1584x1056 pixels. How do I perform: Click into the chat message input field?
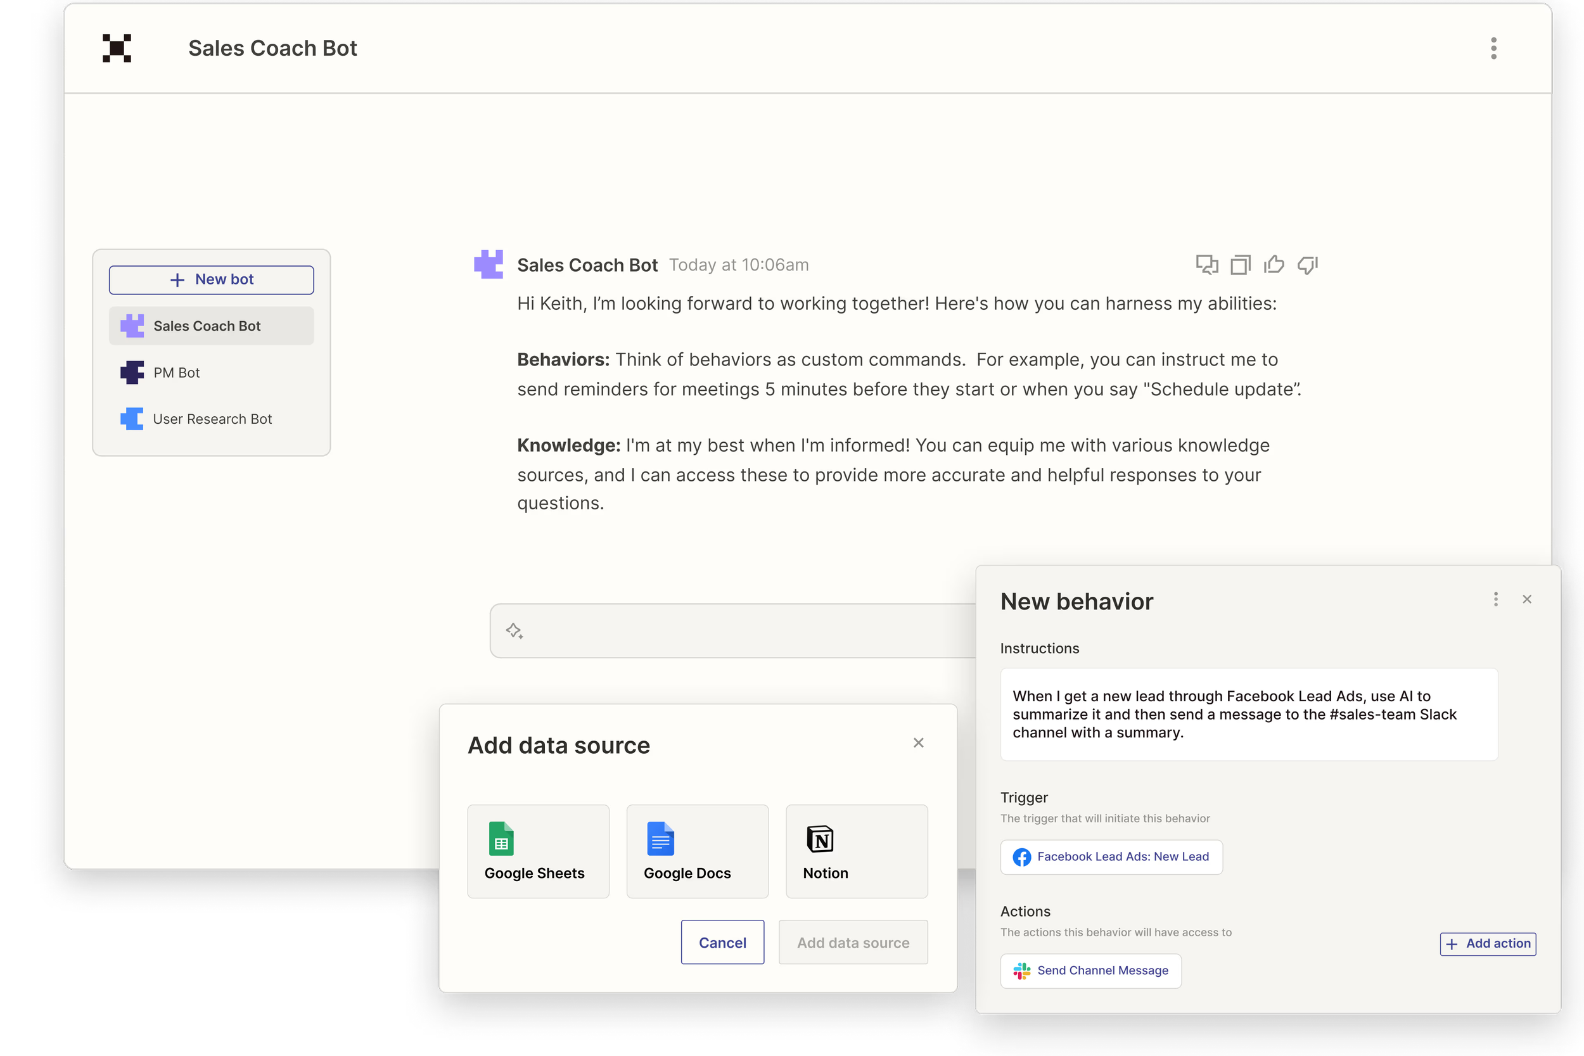[x=741, y=631]
